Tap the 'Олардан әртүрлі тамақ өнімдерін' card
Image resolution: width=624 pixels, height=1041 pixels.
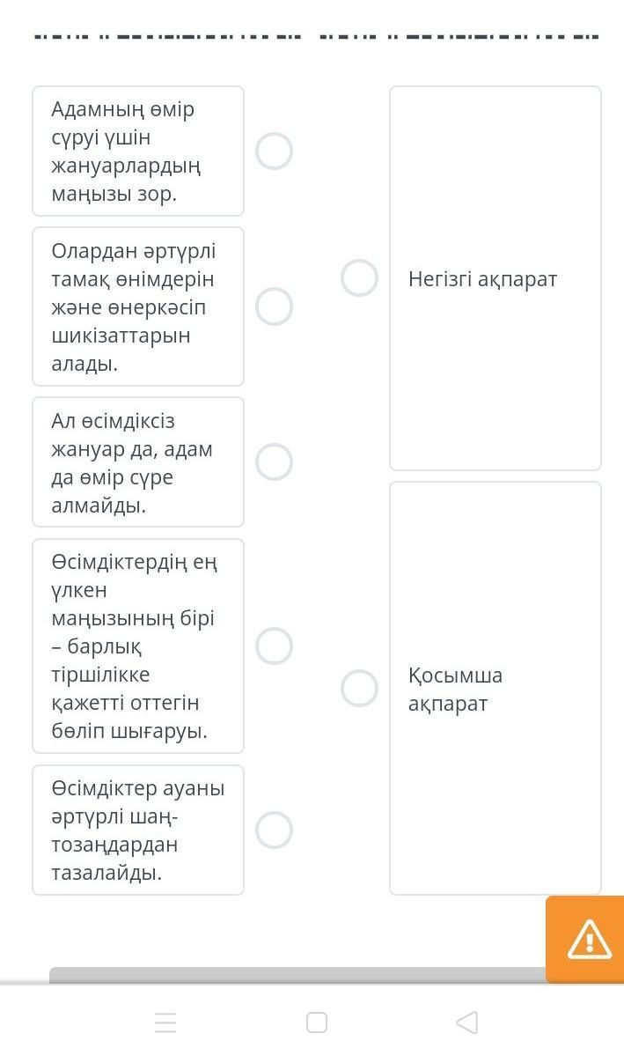138,306
